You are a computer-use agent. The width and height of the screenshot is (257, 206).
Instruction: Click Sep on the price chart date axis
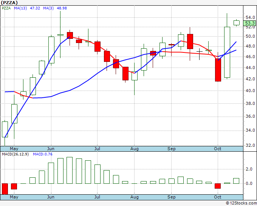pyautogui.click(x=172, y=149)
